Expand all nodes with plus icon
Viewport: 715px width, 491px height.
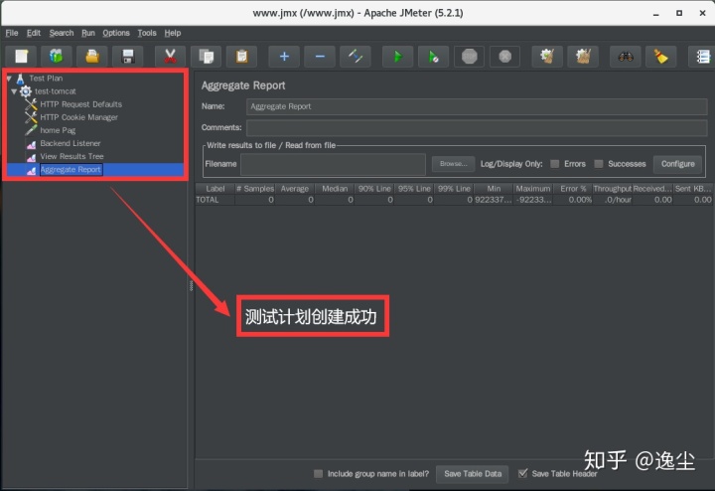pyautogui.click(x=284, y=57)
